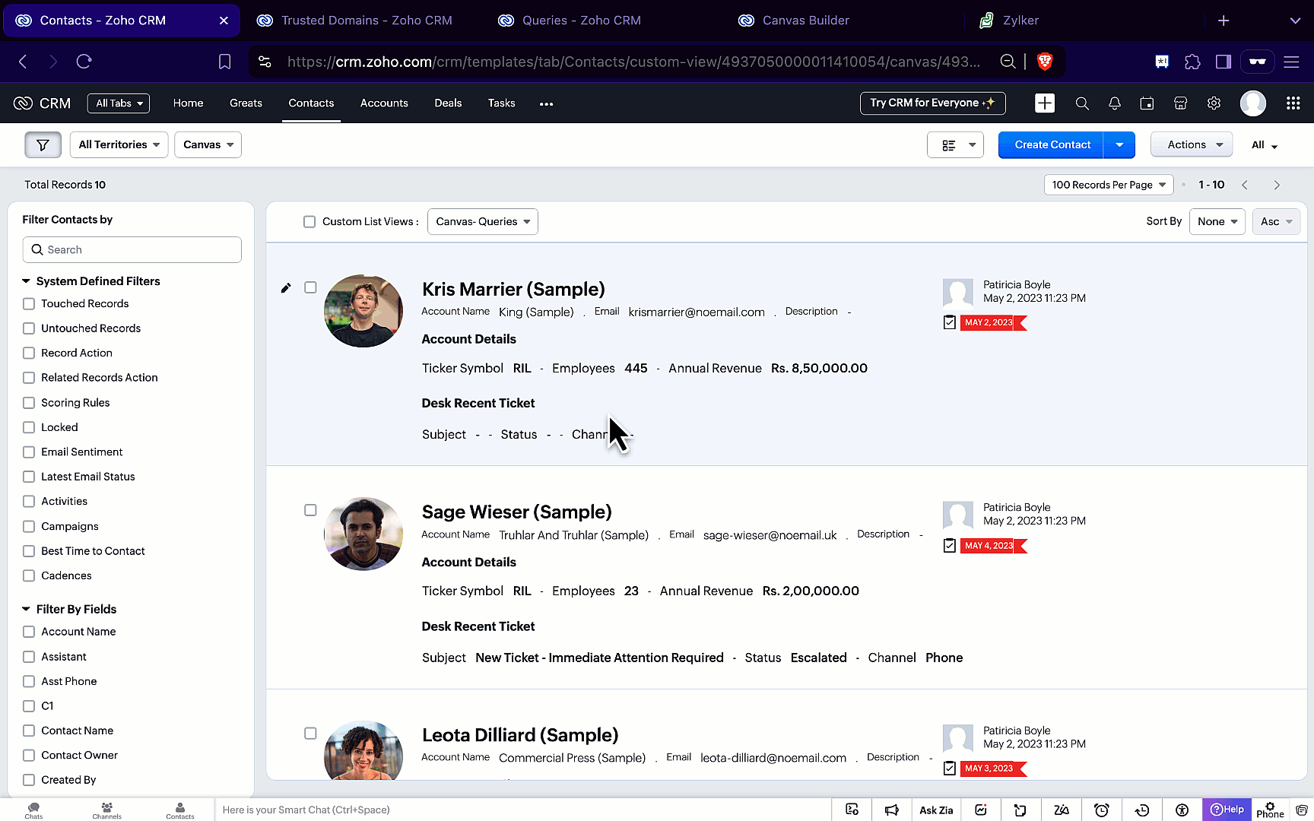Collapse the System Defined Filters section
The width and height of the screenshot is (1314, 821).
pyautogui.click(x=26, y=281)
